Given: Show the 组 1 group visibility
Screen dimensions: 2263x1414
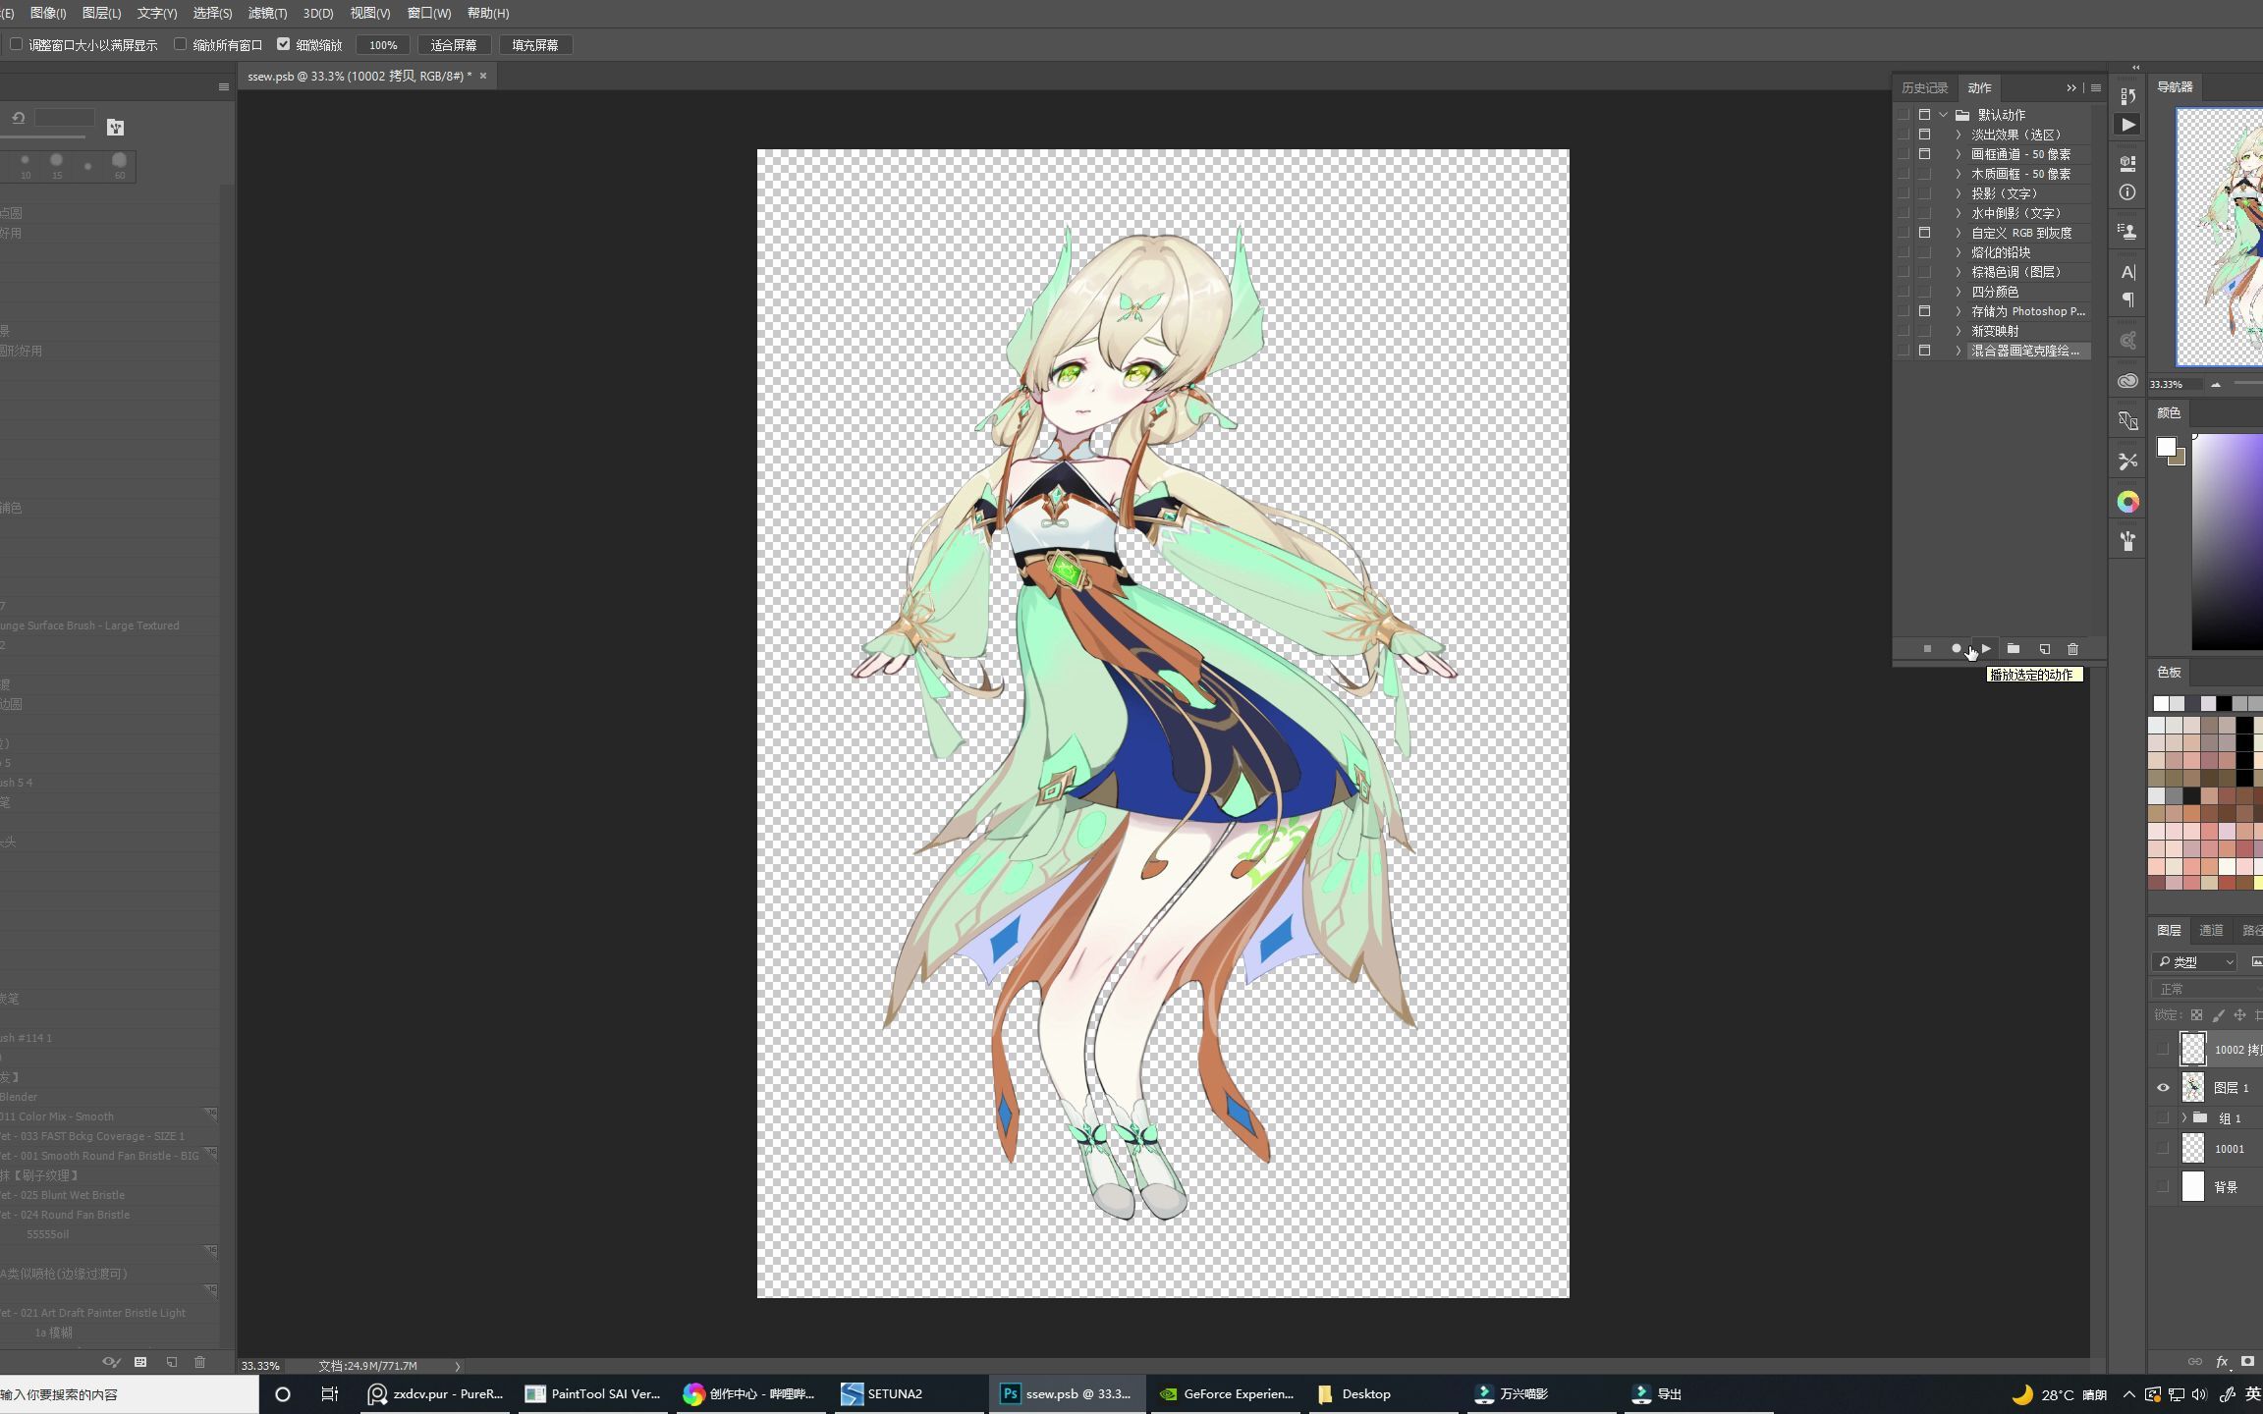Looking at the screenshot, I should 2163,1117.
